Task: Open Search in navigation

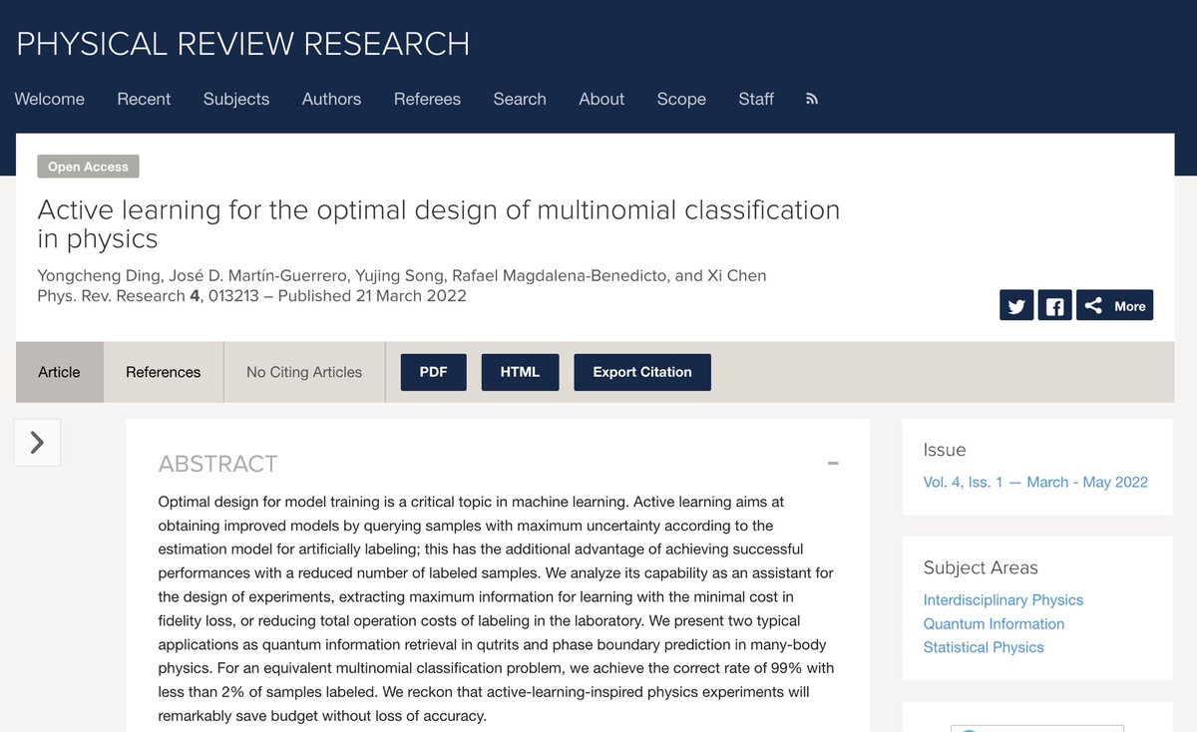Action: pyautogui.click(x=520, y=99)
